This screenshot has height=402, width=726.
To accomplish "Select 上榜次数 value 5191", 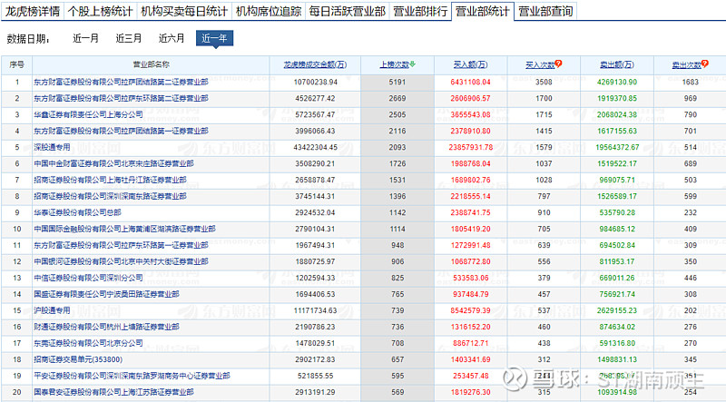I will [x=397, y=82].
